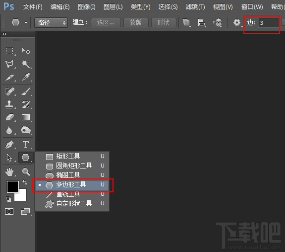285x252 pixels.
Task: Select the Hand tool
Action: pos(9,172)
